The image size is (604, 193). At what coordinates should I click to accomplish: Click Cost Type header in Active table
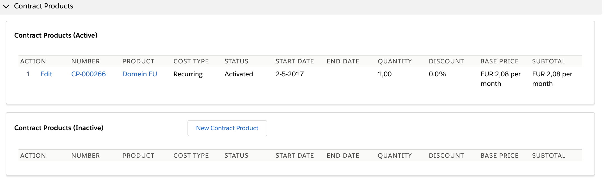[191, 61]
